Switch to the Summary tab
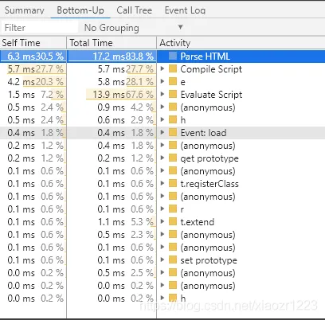This screenshot has height=320, width=325. tap(25, 10)
